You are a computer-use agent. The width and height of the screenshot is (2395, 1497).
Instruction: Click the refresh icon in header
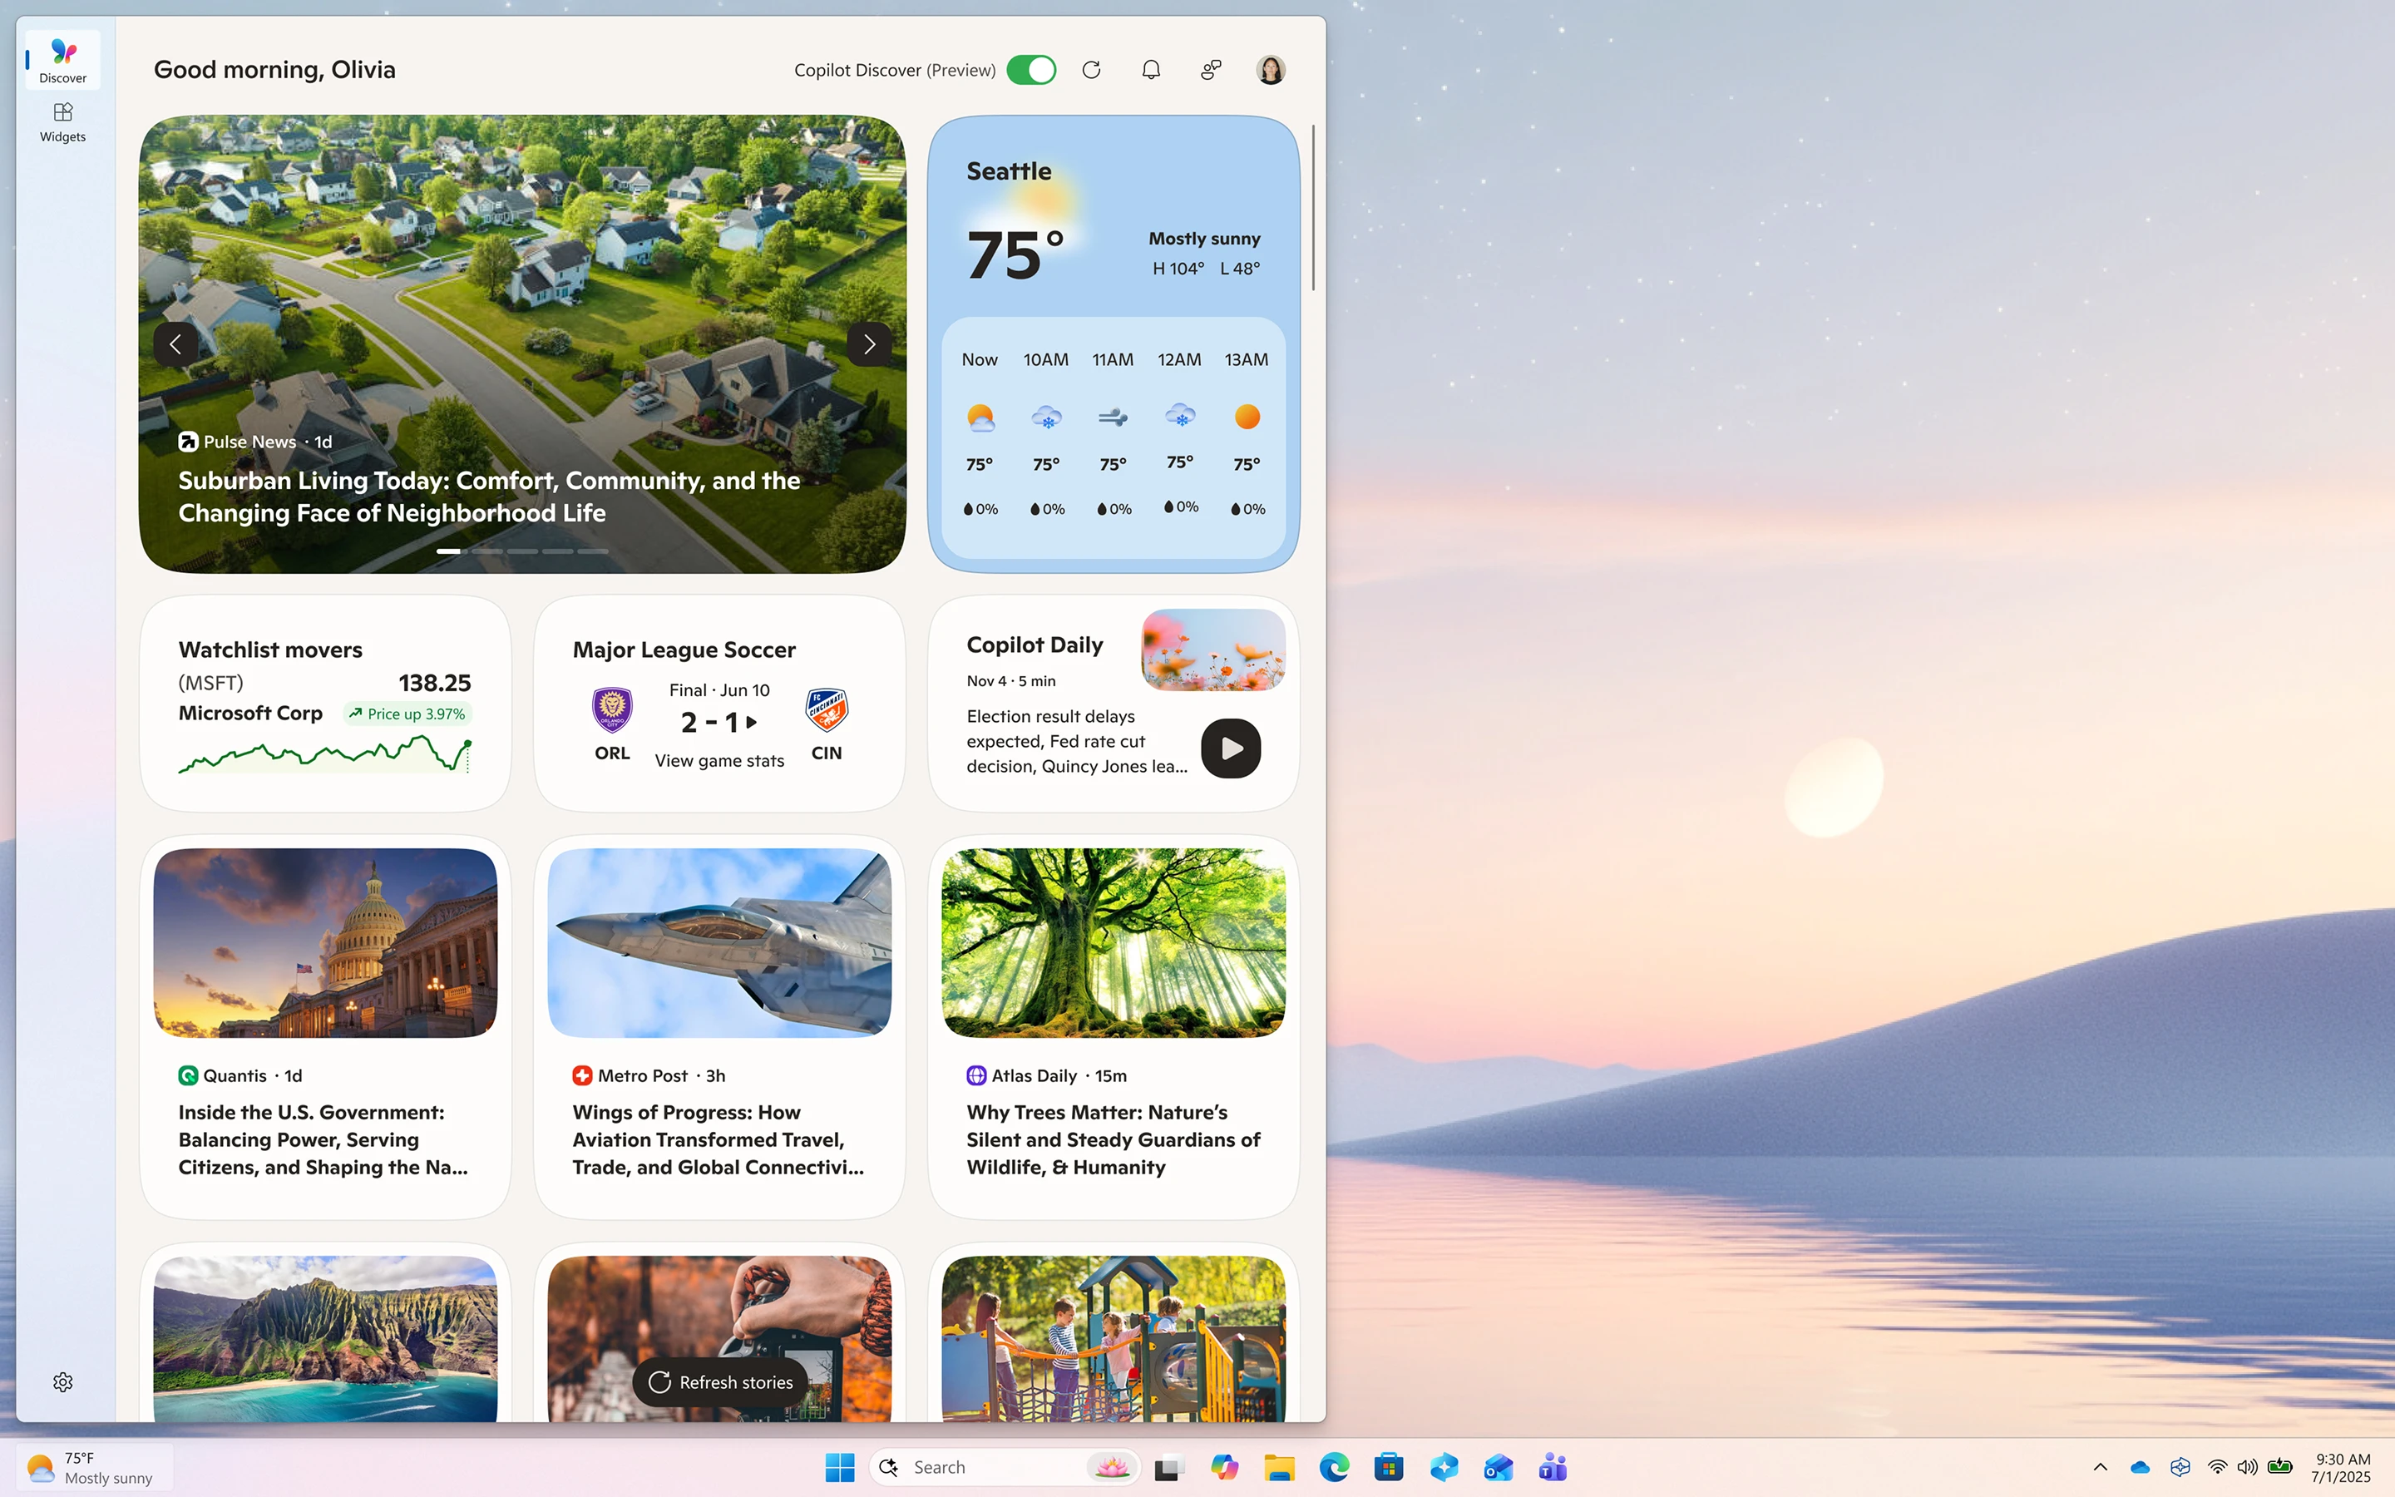[x=1090, y=69]
